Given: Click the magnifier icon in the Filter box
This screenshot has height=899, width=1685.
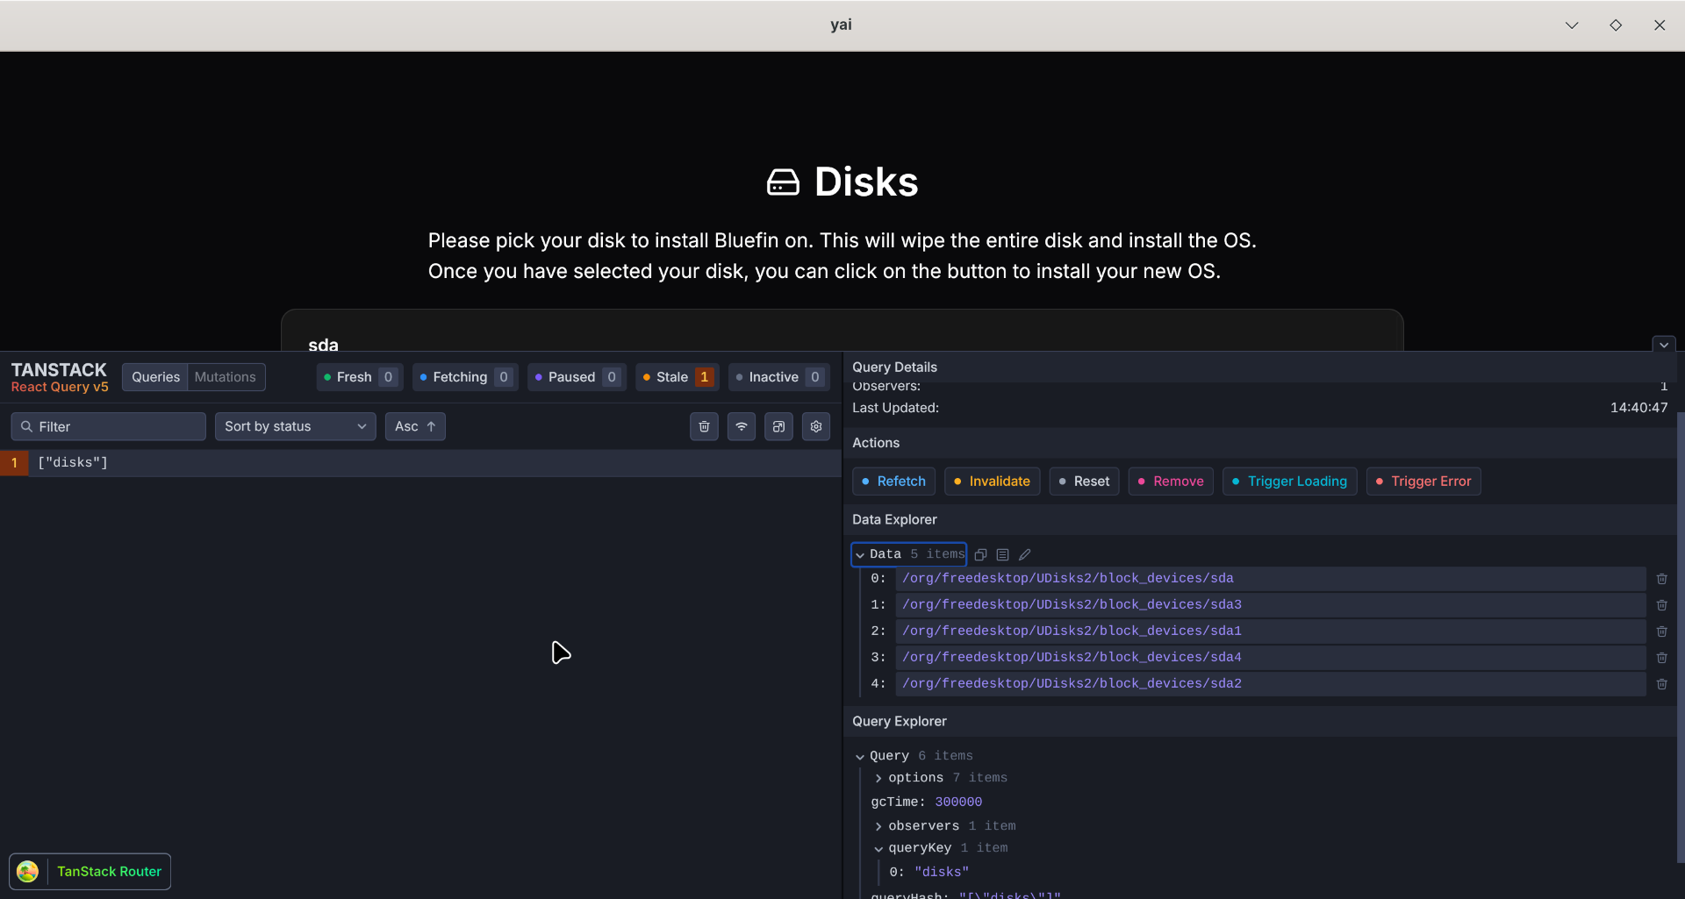Looking at the screenshot, I should 26,426.
